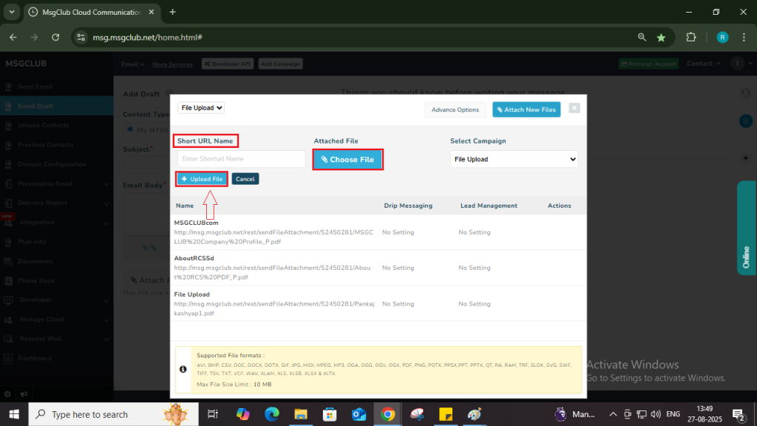
Task: Click the Dashboard sidebar icon
Action: 8,359
